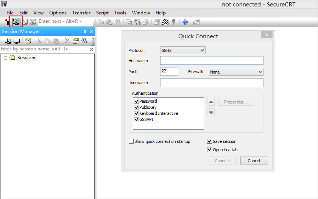318x199 pixels.
Task: Click the SecureCRT title bar app icon
Action: [x=4, y=4]
